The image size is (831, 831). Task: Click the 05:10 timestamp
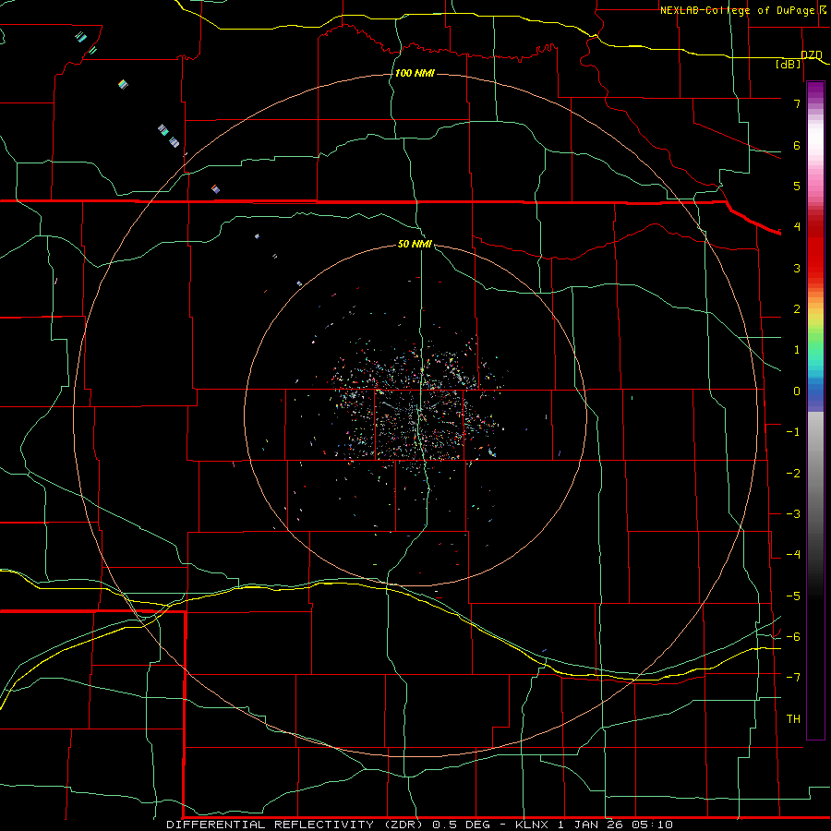point(651,825)
